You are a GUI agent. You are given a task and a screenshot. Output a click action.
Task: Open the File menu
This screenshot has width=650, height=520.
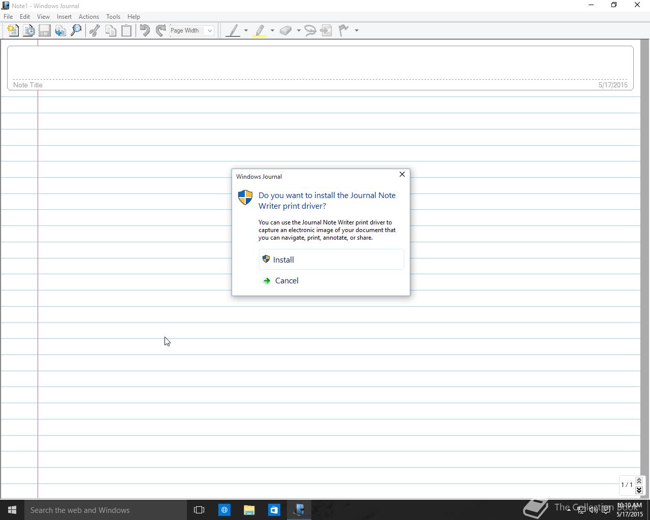click(x=8, y=17)
